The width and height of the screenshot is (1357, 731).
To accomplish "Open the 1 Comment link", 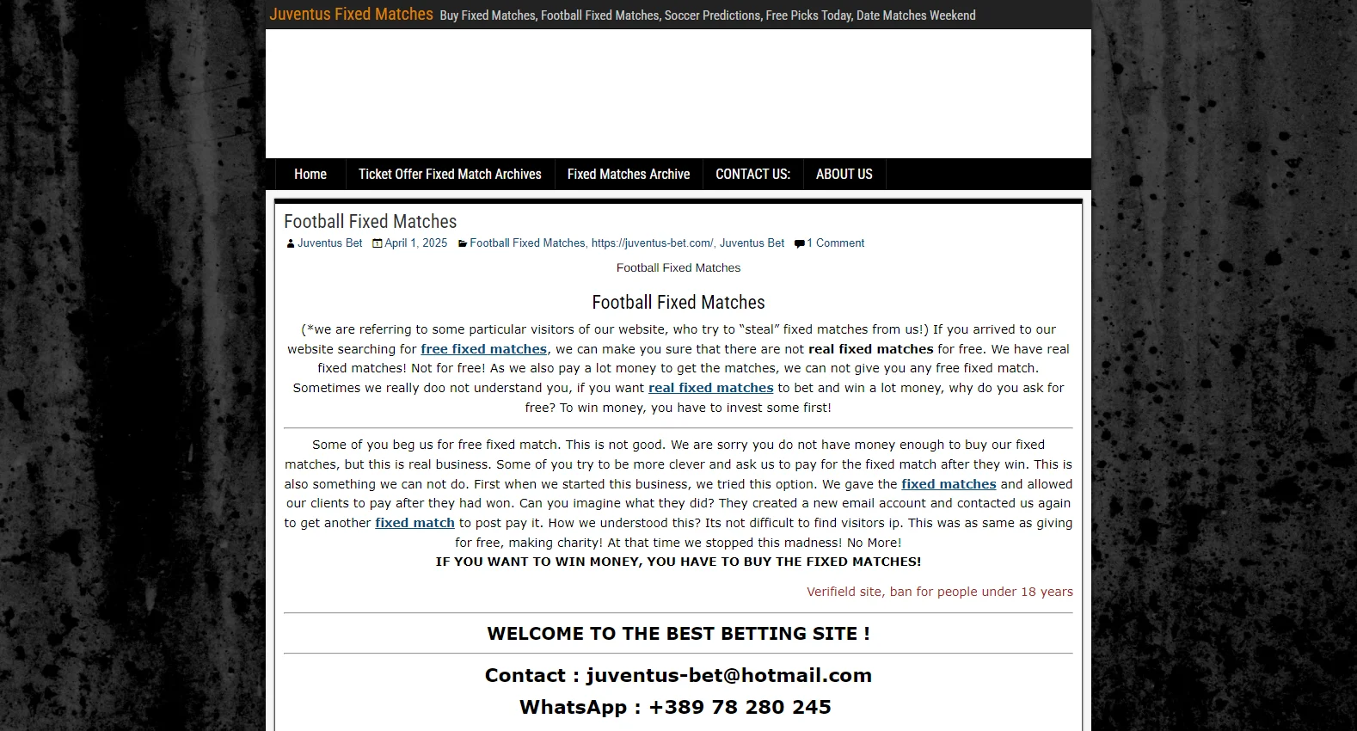I will coord(835,243).
